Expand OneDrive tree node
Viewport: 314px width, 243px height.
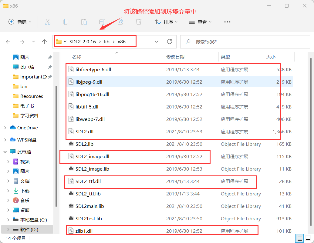pyautogui.click(x=5, y=128)
